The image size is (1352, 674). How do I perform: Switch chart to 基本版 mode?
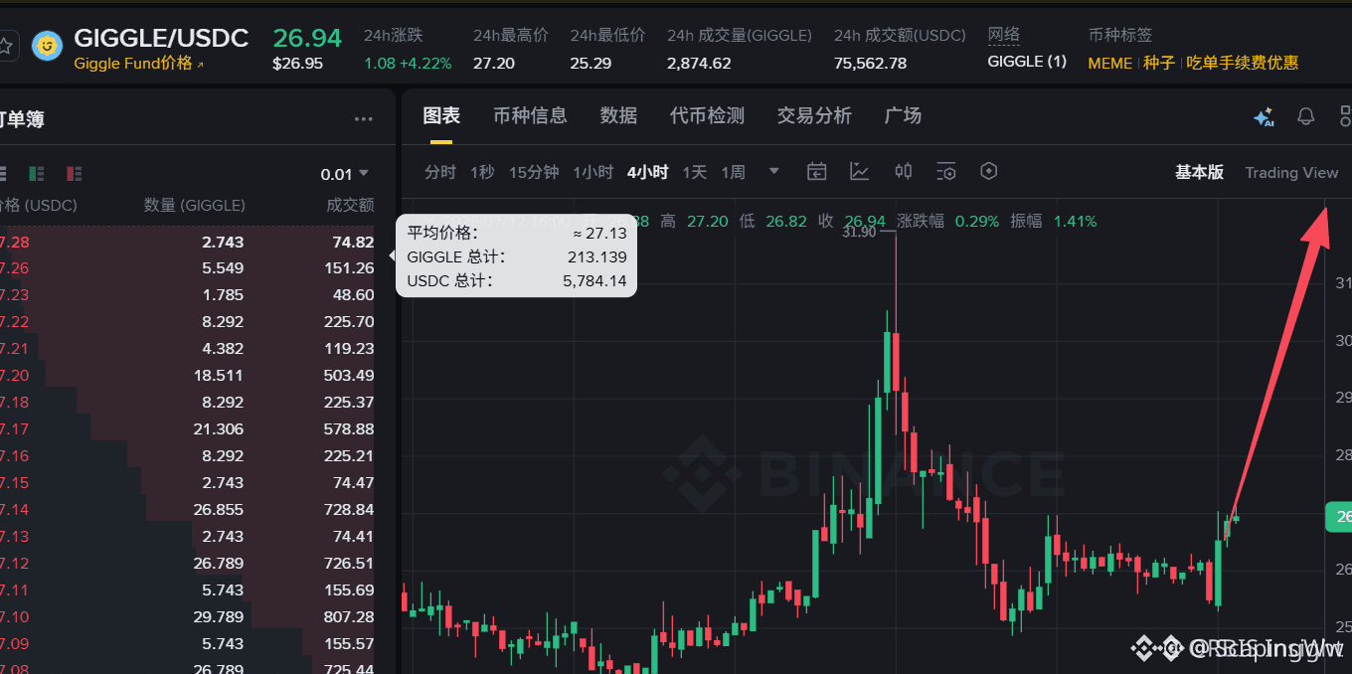tap(1199, 172)
